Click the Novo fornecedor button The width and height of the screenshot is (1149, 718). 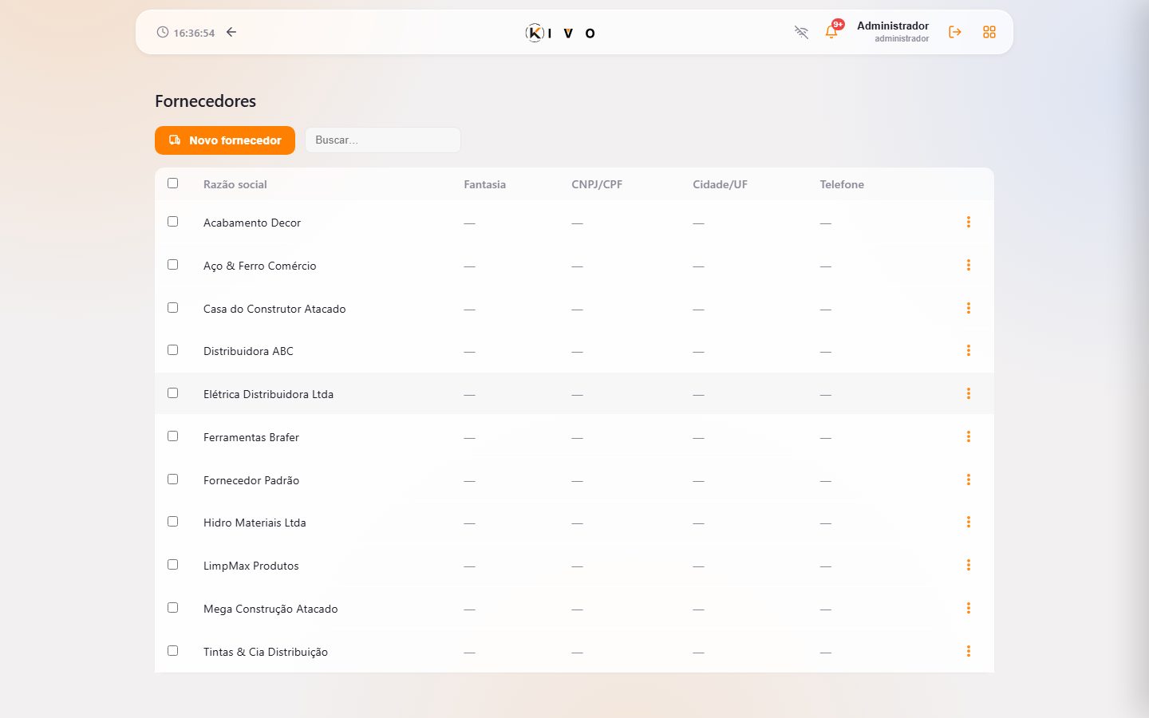(225, 140)
